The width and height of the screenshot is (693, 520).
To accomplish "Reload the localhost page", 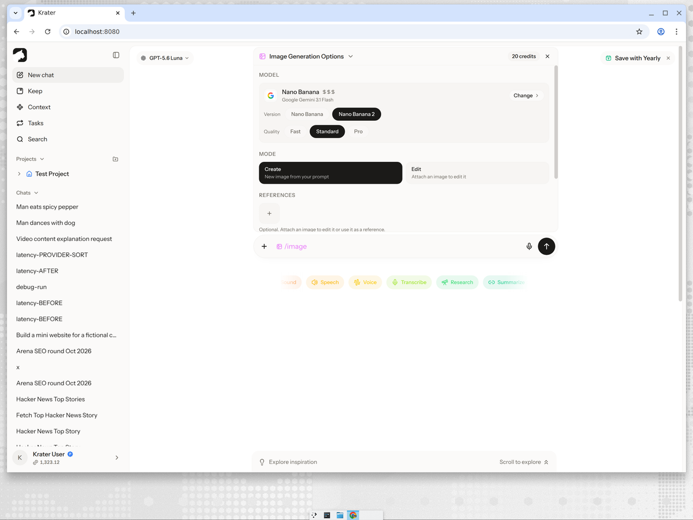I will (x=47, y=32).
